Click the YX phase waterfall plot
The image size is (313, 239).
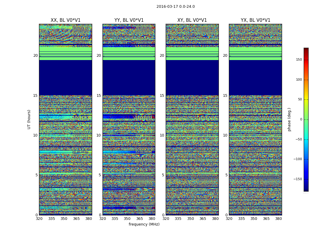tap(255, 119)
